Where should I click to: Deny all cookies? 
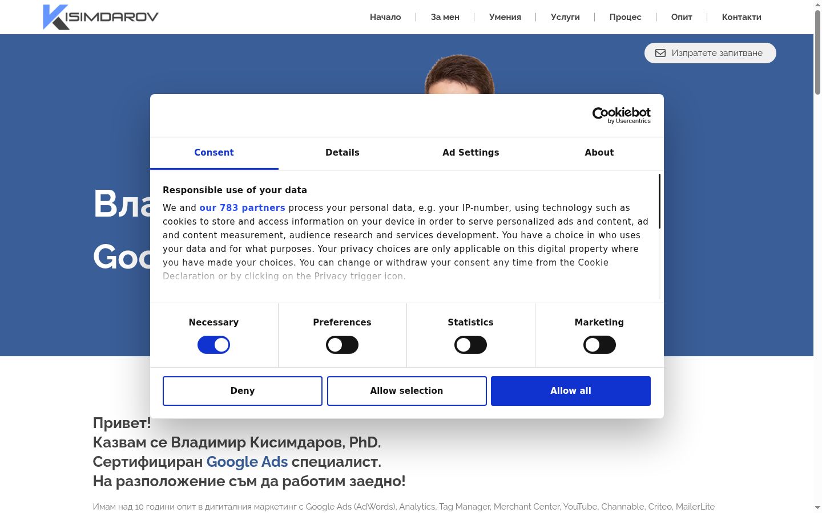tap(243, 391)
